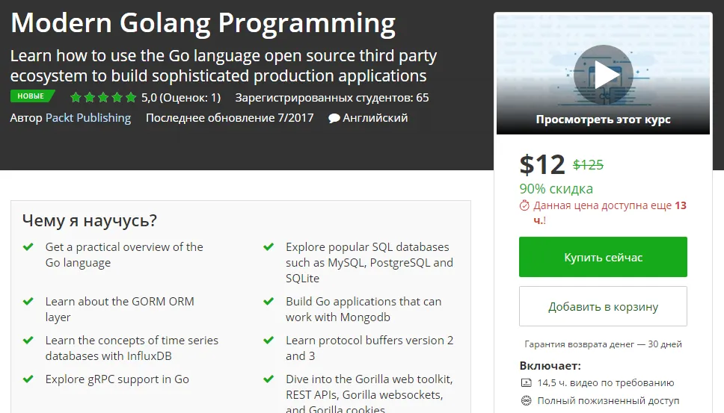This screenshot has height=413, width=724.
Task: Click the НОВЫЕ green badge
Action: [x=31, y=96]
